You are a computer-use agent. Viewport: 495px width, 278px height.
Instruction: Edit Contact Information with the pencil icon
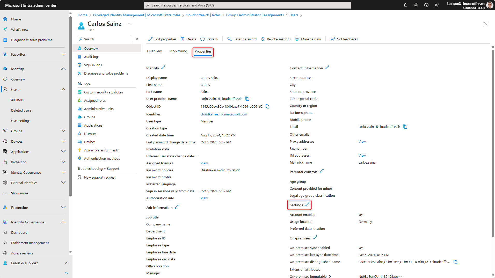point(327,67)
